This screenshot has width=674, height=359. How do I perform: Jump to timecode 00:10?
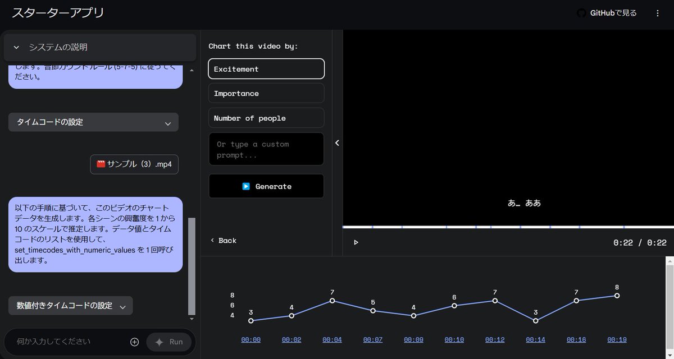pos(454,339)
